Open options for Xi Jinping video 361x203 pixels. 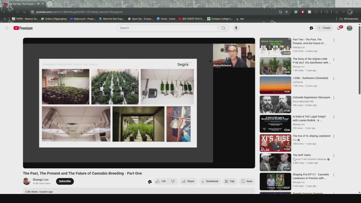[334, 136]
